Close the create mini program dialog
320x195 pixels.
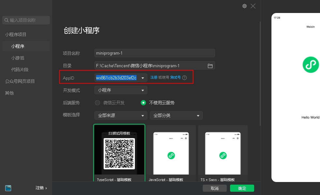pyautogui.click(x=253, y=6)
